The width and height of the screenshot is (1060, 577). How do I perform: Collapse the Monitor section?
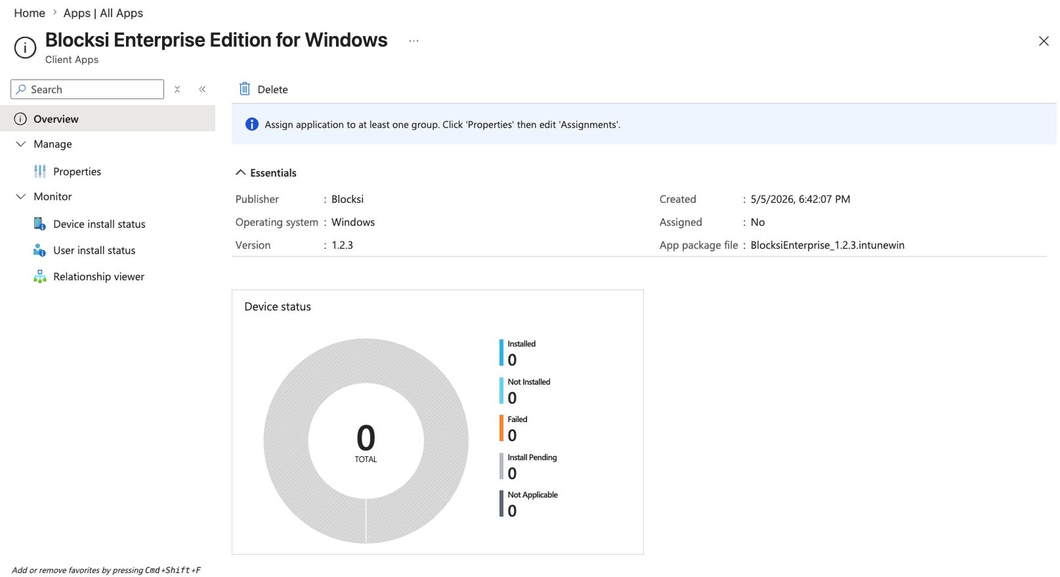21,196
